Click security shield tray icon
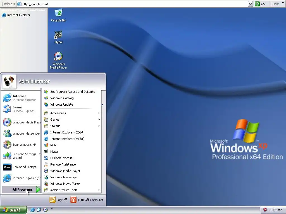This screenshot has height=214, width=286. click(x=265, y=210)
